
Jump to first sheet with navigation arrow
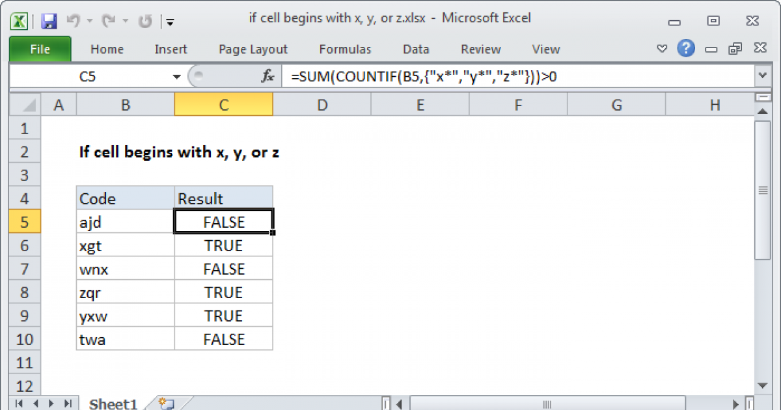(x=18, y=403)
